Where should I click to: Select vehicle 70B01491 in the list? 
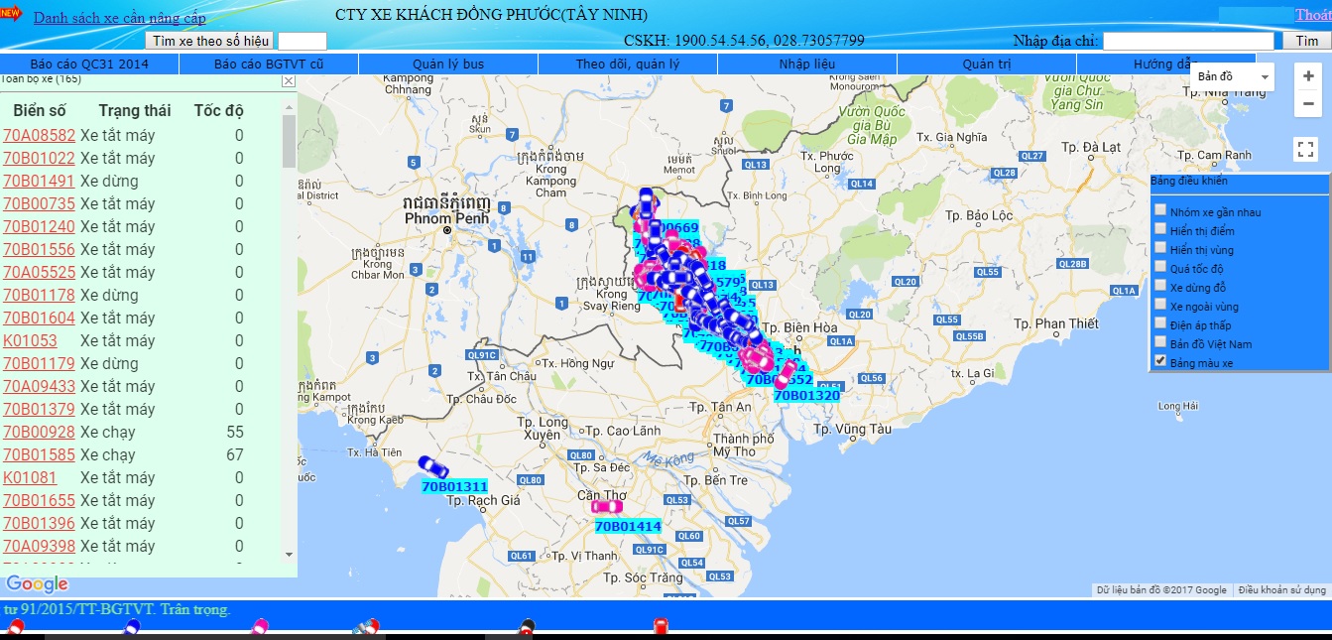coord(40,181)
